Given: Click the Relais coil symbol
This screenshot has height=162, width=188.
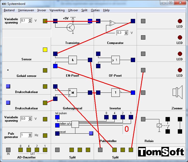Looking at the screenshot, I should pos(159,125).
